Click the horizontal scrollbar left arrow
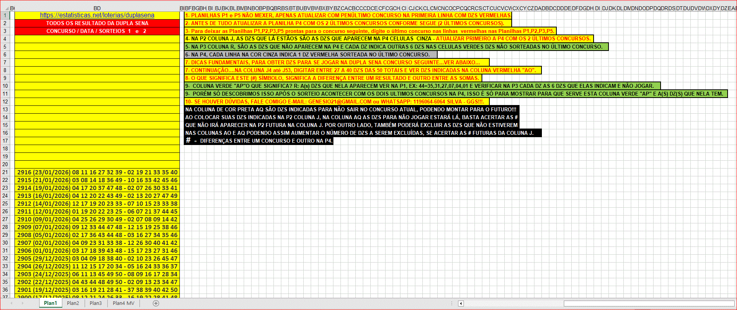The height and width of the screenshot is (310, 737). (x=461, y=303)
